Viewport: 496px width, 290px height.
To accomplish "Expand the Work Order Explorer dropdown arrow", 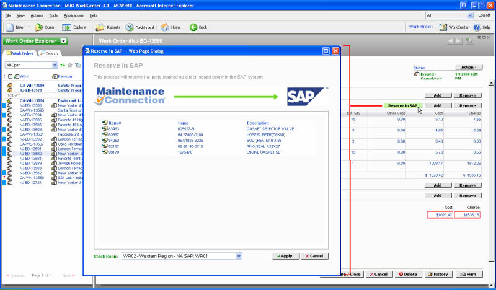I will coord(64,41).
